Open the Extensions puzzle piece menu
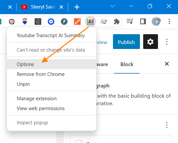 (x=117, y=21)
